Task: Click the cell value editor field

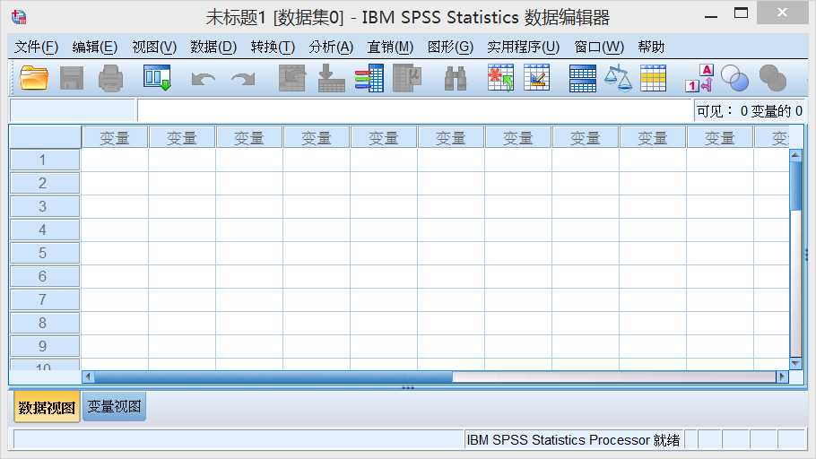Action: click(414, 109)
